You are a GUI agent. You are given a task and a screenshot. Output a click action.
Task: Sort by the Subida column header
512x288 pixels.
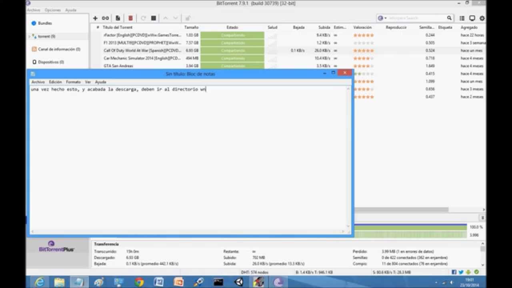point(324,28)
